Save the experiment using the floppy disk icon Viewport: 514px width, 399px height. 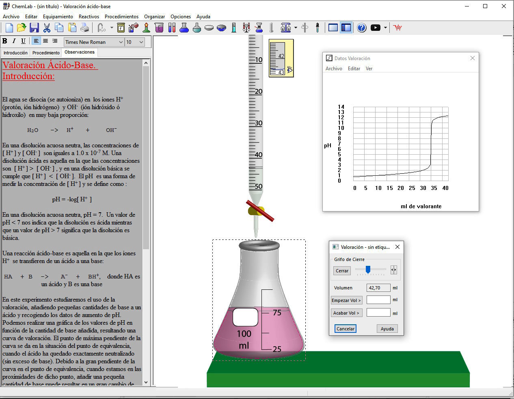34,28
